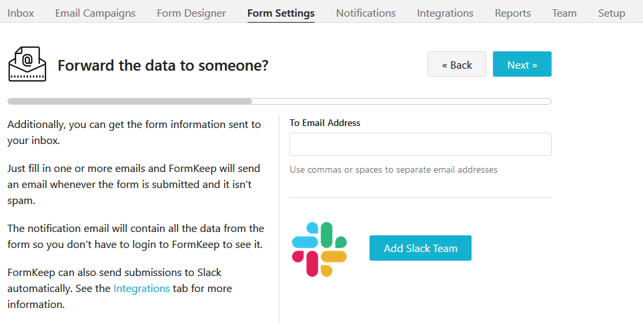This screenshot has width=643, height=334.
Task: Open the Form Designer tab
Action: coord(191,13)
